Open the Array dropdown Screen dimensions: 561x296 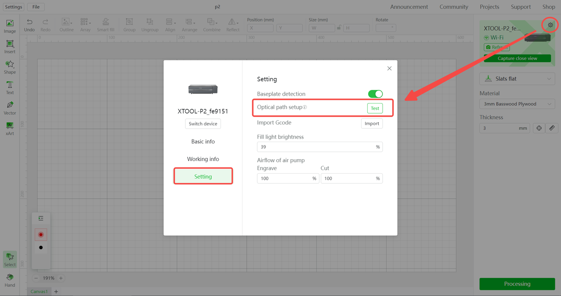[x=85, y=25]
